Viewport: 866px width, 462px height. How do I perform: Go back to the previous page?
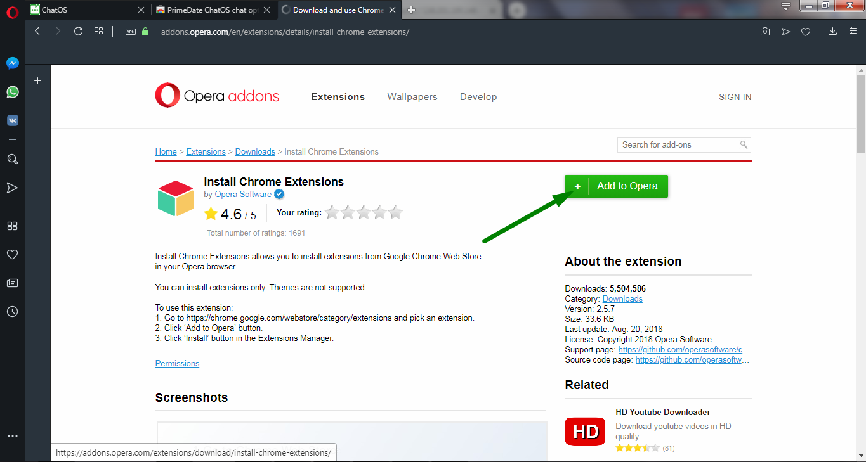point(37,31)
